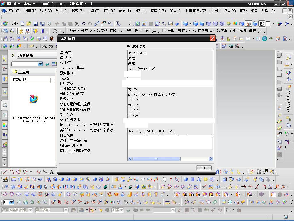The height and width of the screenshot is (221, 294).
Task: Click the 打印 text toolbar button
Action: [x=113, y=31]
